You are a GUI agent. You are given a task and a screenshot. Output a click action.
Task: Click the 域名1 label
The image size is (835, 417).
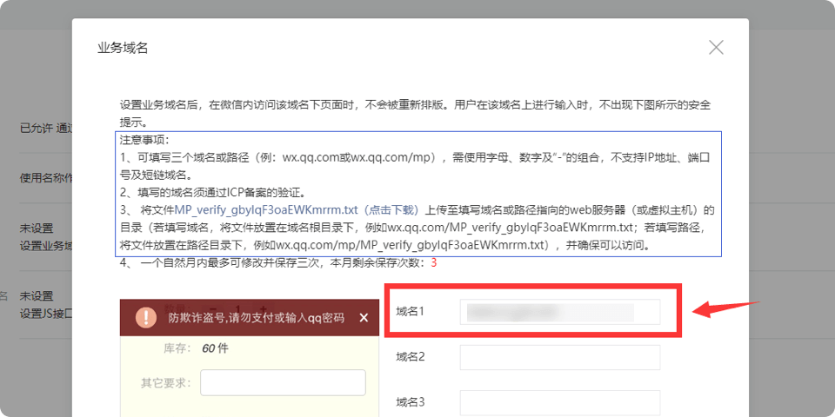pos(410,311)
